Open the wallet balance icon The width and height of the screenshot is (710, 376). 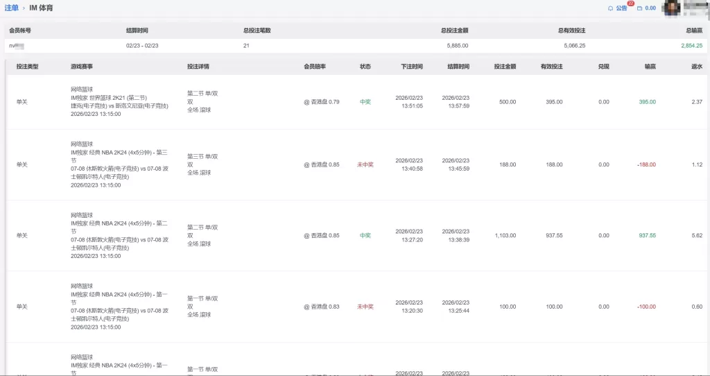click(x=639, y=8)
